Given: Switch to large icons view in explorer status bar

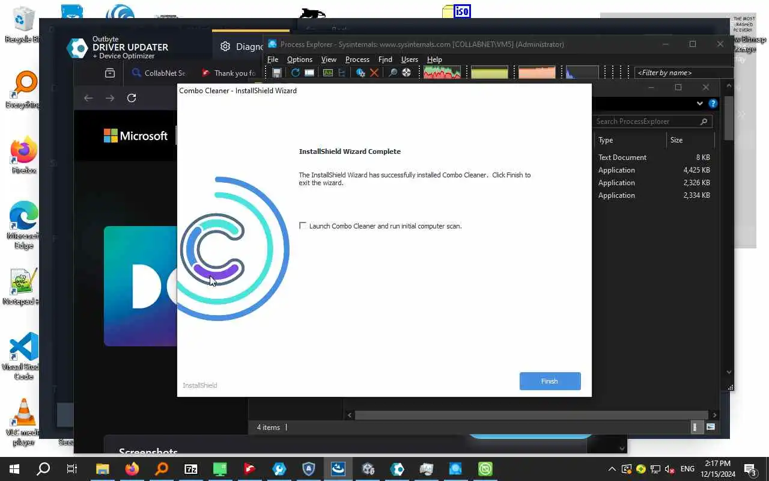Looking at the screenshot, I should [x=711, y=427].
